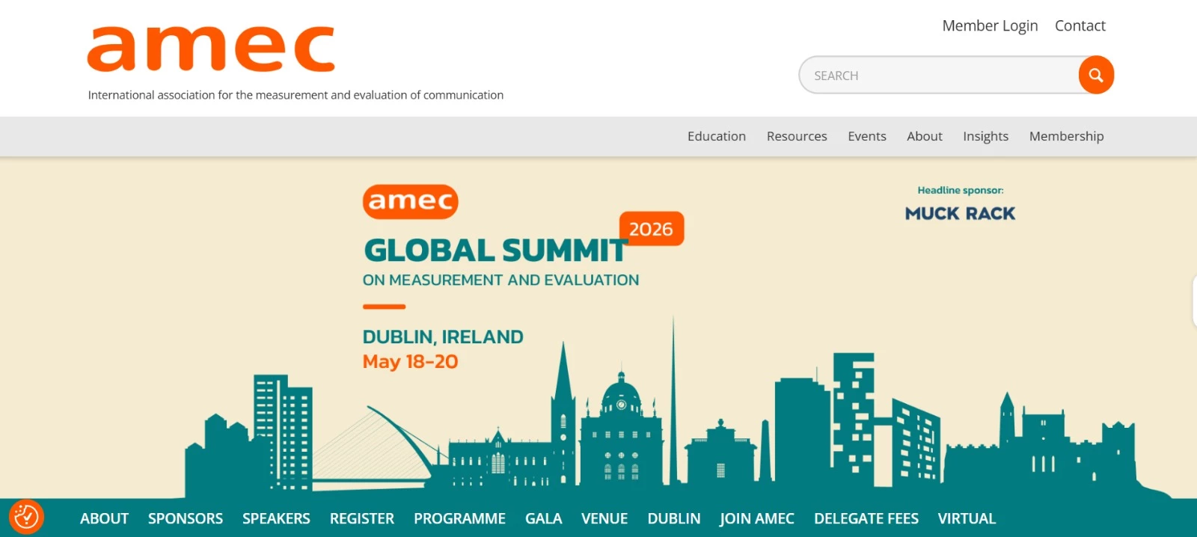This screenshot has height=537, width=1197.
Task: Open the Education menu
Action: 717,136
